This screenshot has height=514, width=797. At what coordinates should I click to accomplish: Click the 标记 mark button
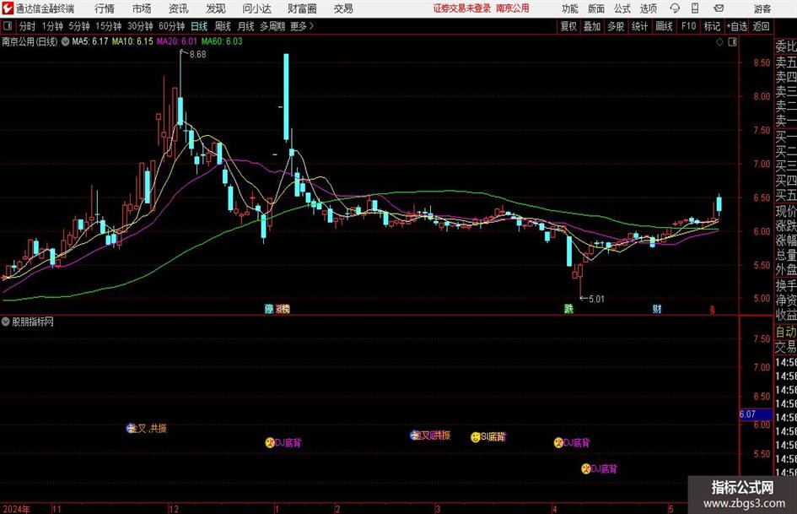[712, 26]
